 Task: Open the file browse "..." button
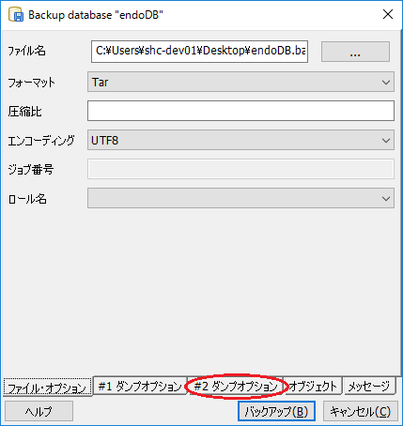355,52
